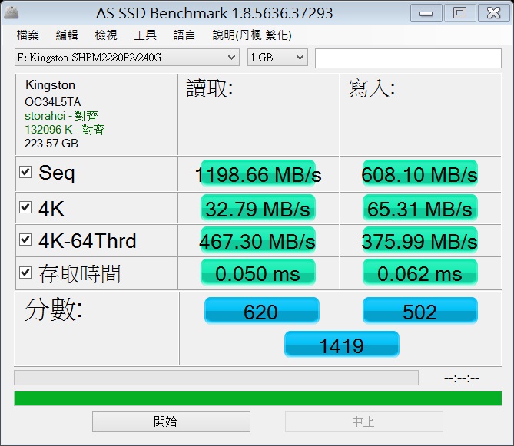Screen dimensions: 514x446
Task: Uncheck the 4K test checkbox
Action: tap(25, 207)
